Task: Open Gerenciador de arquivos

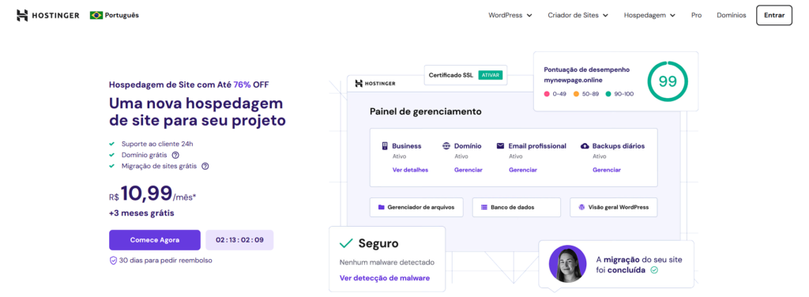Action: pyautogui.click(x=416, y=207)
